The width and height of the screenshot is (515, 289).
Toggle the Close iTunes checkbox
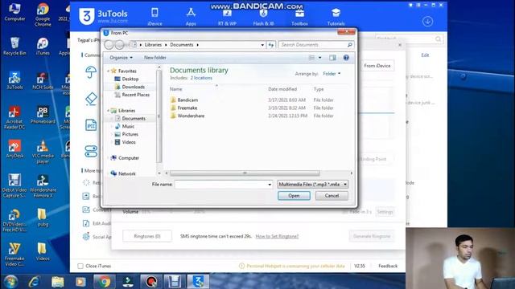click(x=80, y=266)
